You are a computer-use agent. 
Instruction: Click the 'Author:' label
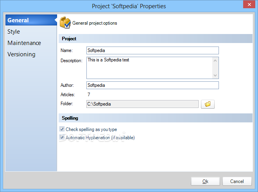click(67, 85)
